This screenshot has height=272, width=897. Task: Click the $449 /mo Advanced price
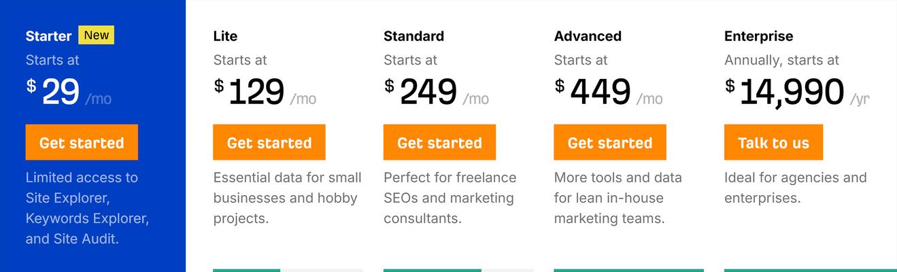609,92
